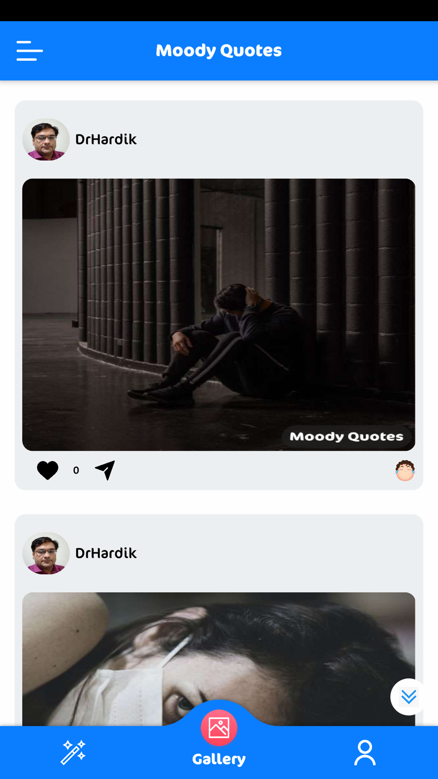Tap the first DrHardik username
Viewport: 438px width, 779px height.
pyautogui.click(x=106, y=139)
